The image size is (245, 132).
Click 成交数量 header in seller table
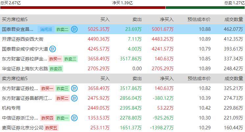click(x=233, y=78)
